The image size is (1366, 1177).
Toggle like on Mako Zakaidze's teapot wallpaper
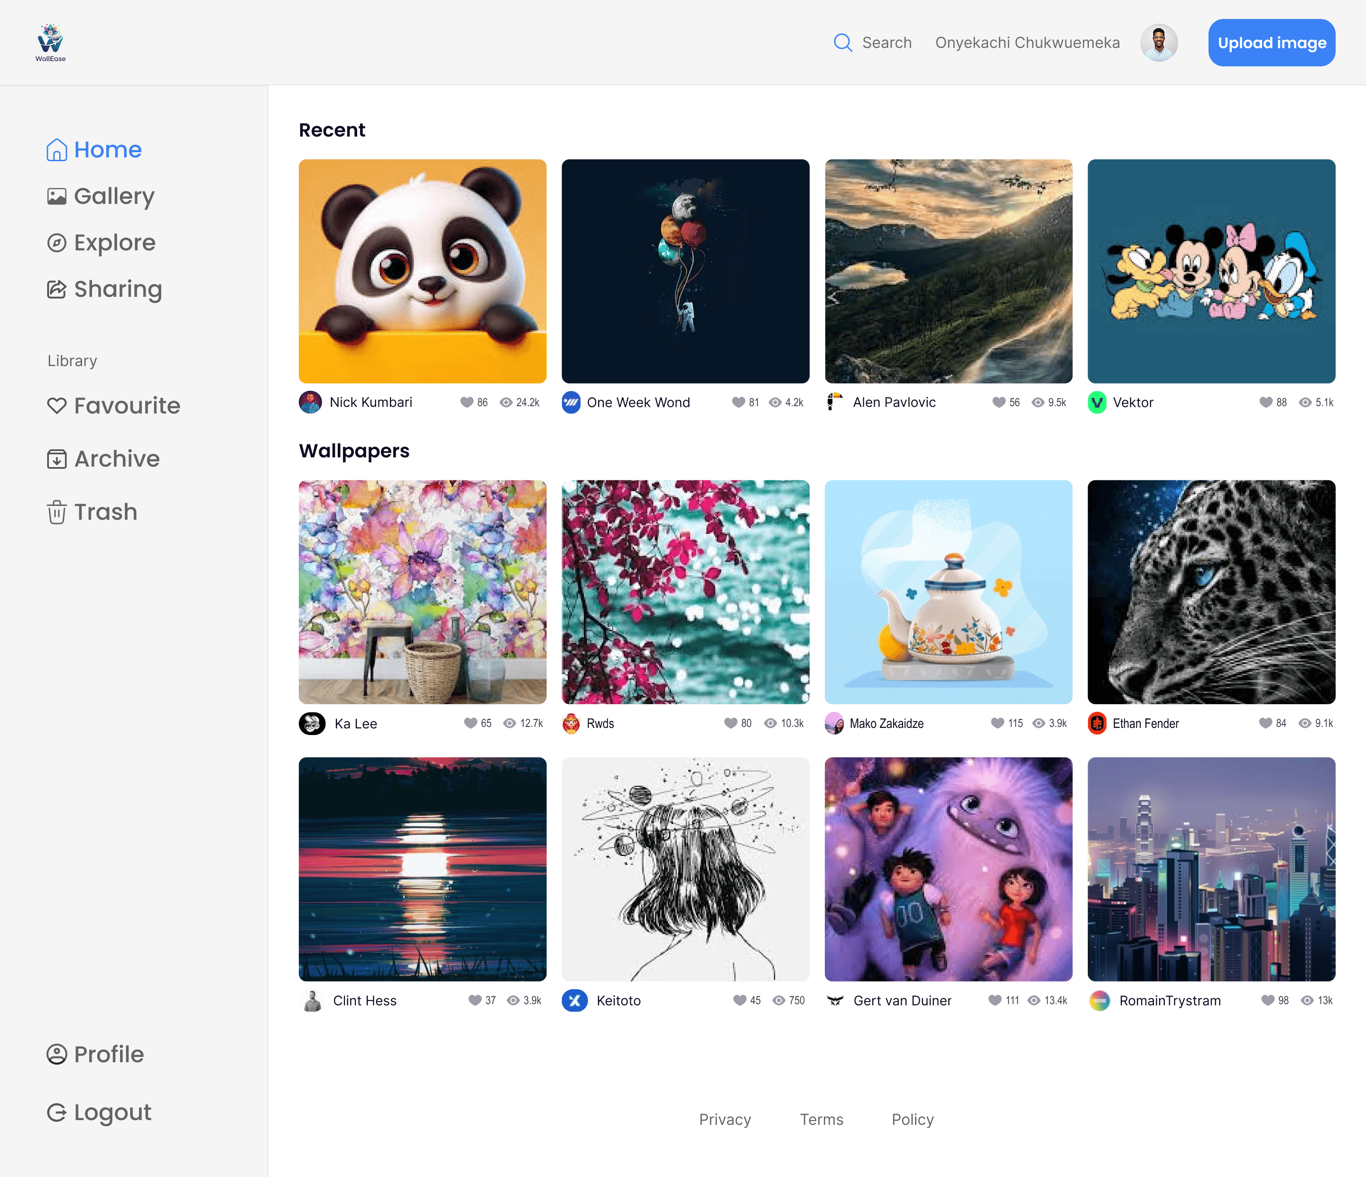click(x=997, y=723)
